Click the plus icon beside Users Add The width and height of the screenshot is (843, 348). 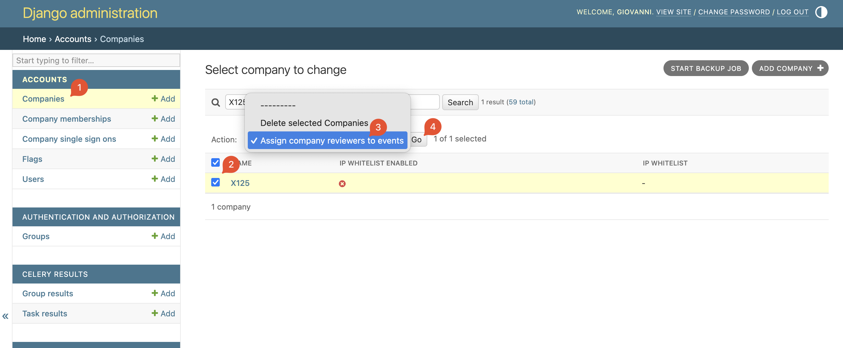(155, 179)
